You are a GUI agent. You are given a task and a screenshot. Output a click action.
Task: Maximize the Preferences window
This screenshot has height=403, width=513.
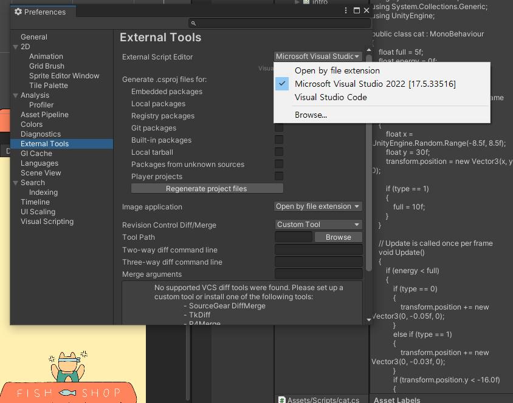tap(357, 10)
